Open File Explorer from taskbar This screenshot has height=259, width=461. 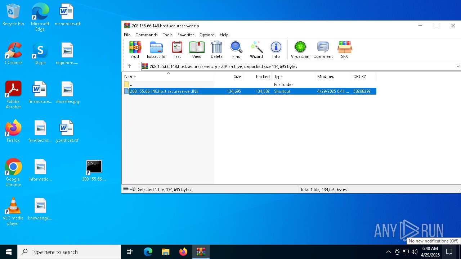pos(166,252)
